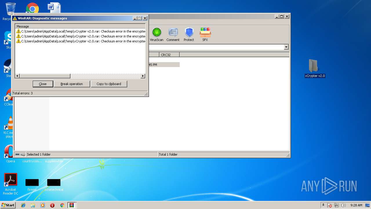Open Windows Explorer from the taskbar

pos(33,205)
